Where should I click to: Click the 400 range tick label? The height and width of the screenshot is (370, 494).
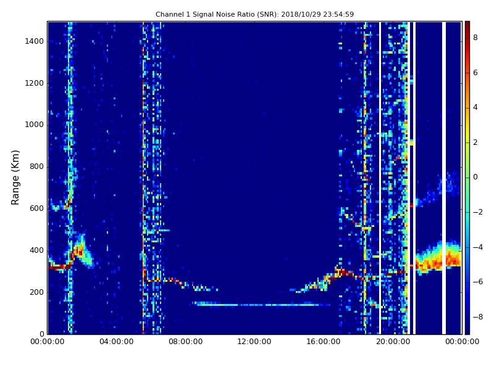pos(36,250)
